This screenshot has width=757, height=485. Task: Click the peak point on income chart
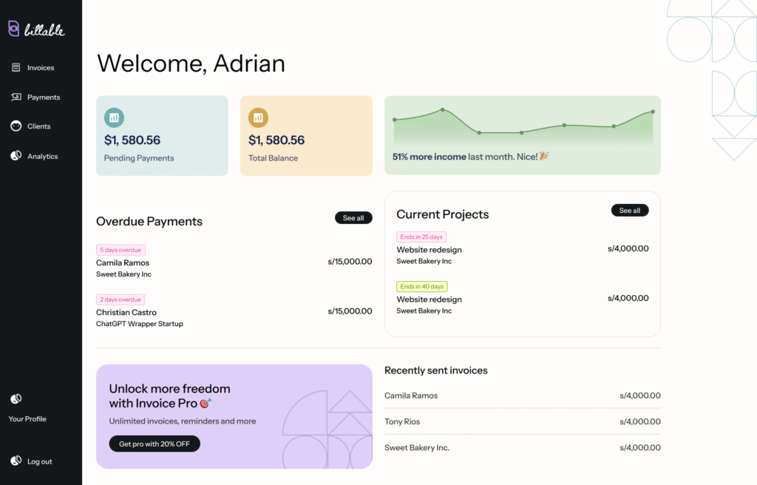point(443,109)
